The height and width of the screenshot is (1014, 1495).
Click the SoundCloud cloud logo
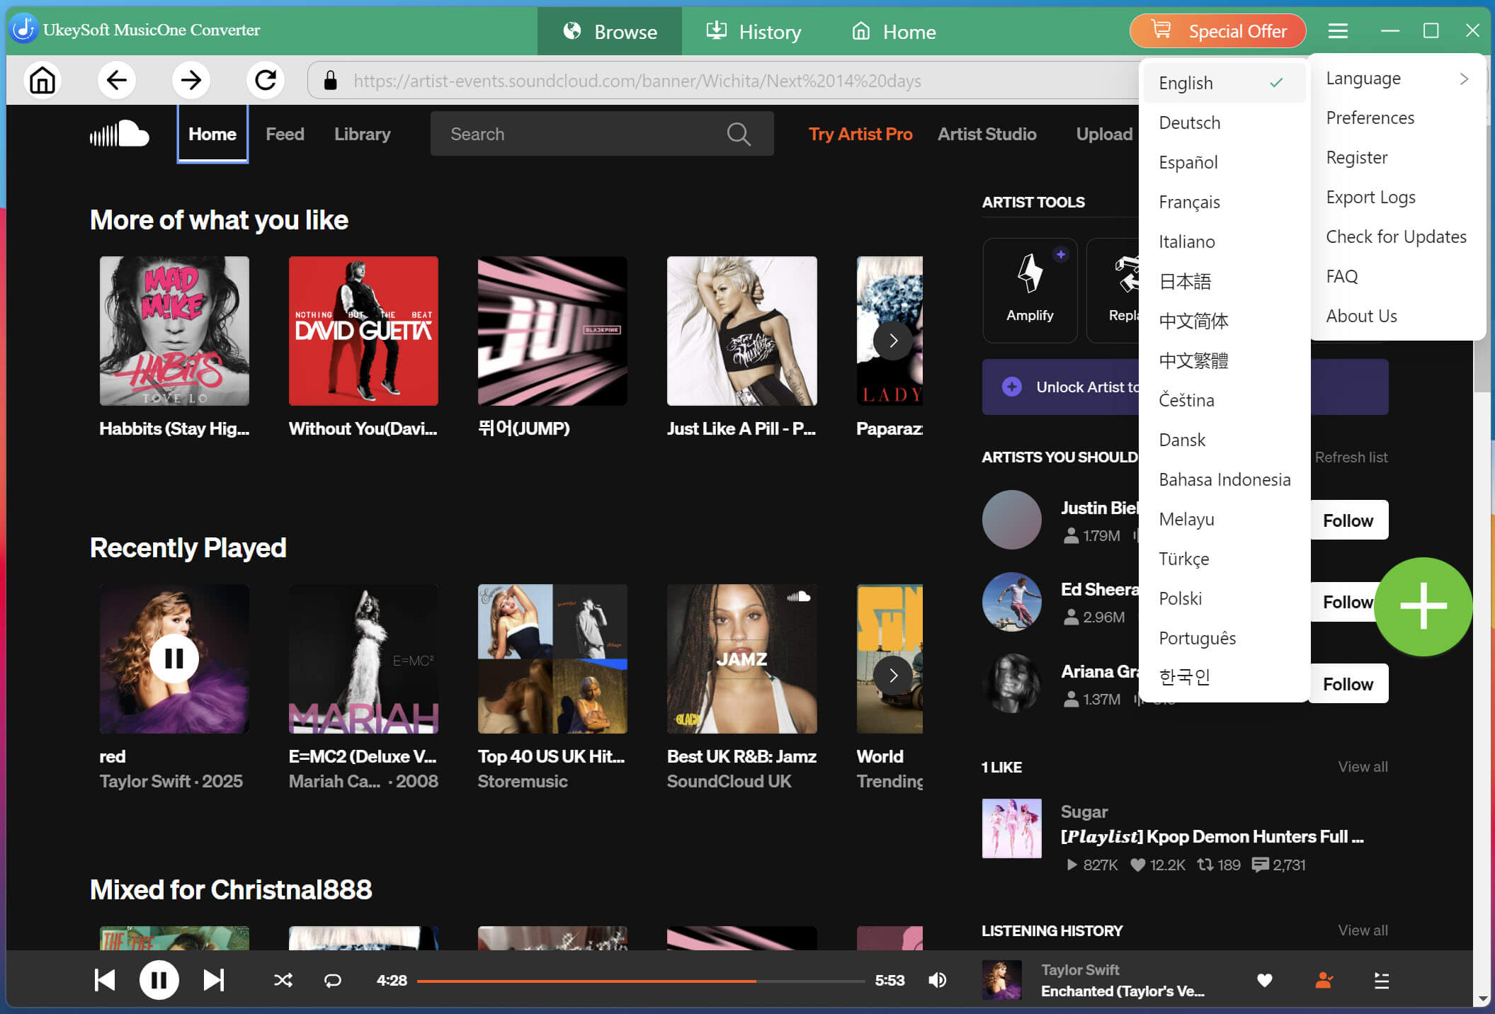[119, 134]
